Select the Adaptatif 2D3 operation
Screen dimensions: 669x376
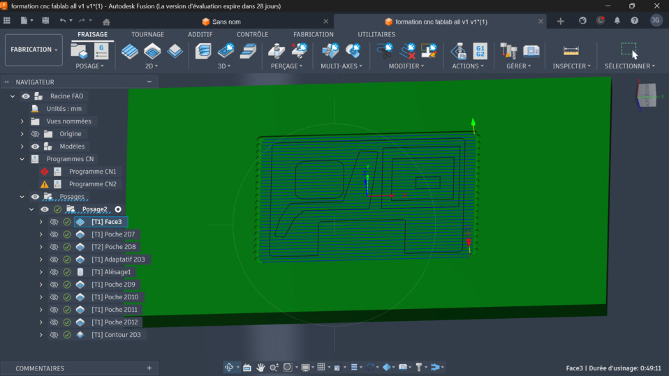(x=118, y=260)
